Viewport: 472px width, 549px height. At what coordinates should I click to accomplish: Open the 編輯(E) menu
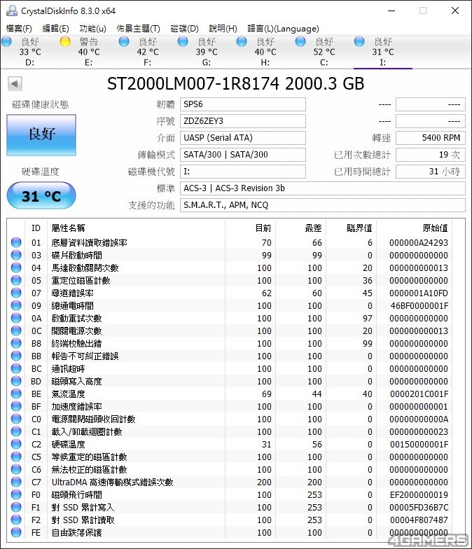click(55, 28)
